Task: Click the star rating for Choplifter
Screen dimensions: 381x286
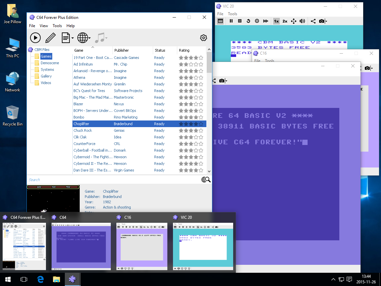Action: (191, 124)
